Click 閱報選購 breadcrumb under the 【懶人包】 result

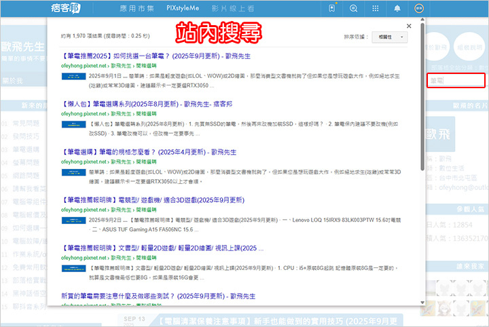click(x=146, y=114)
